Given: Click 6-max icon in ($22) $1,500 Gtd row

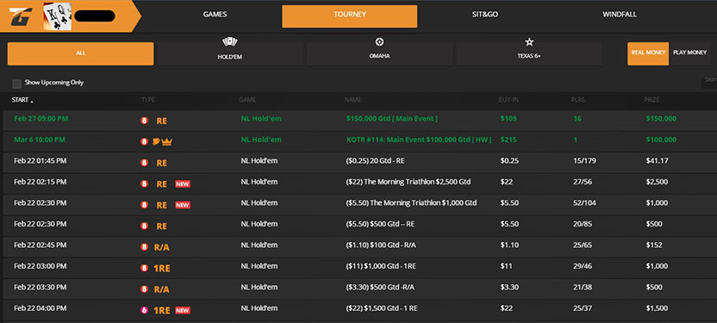Looking at the screenshot, I should click(145, 311).
